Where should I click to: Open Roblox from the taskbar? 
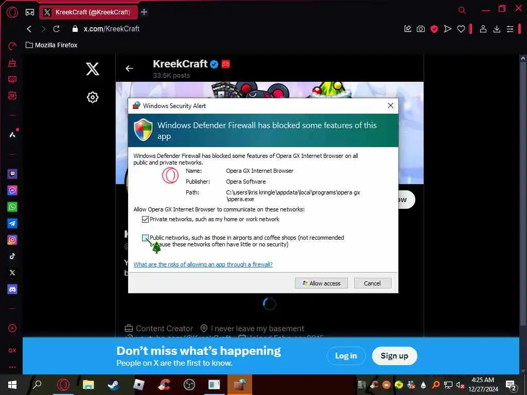pos(138,385)
